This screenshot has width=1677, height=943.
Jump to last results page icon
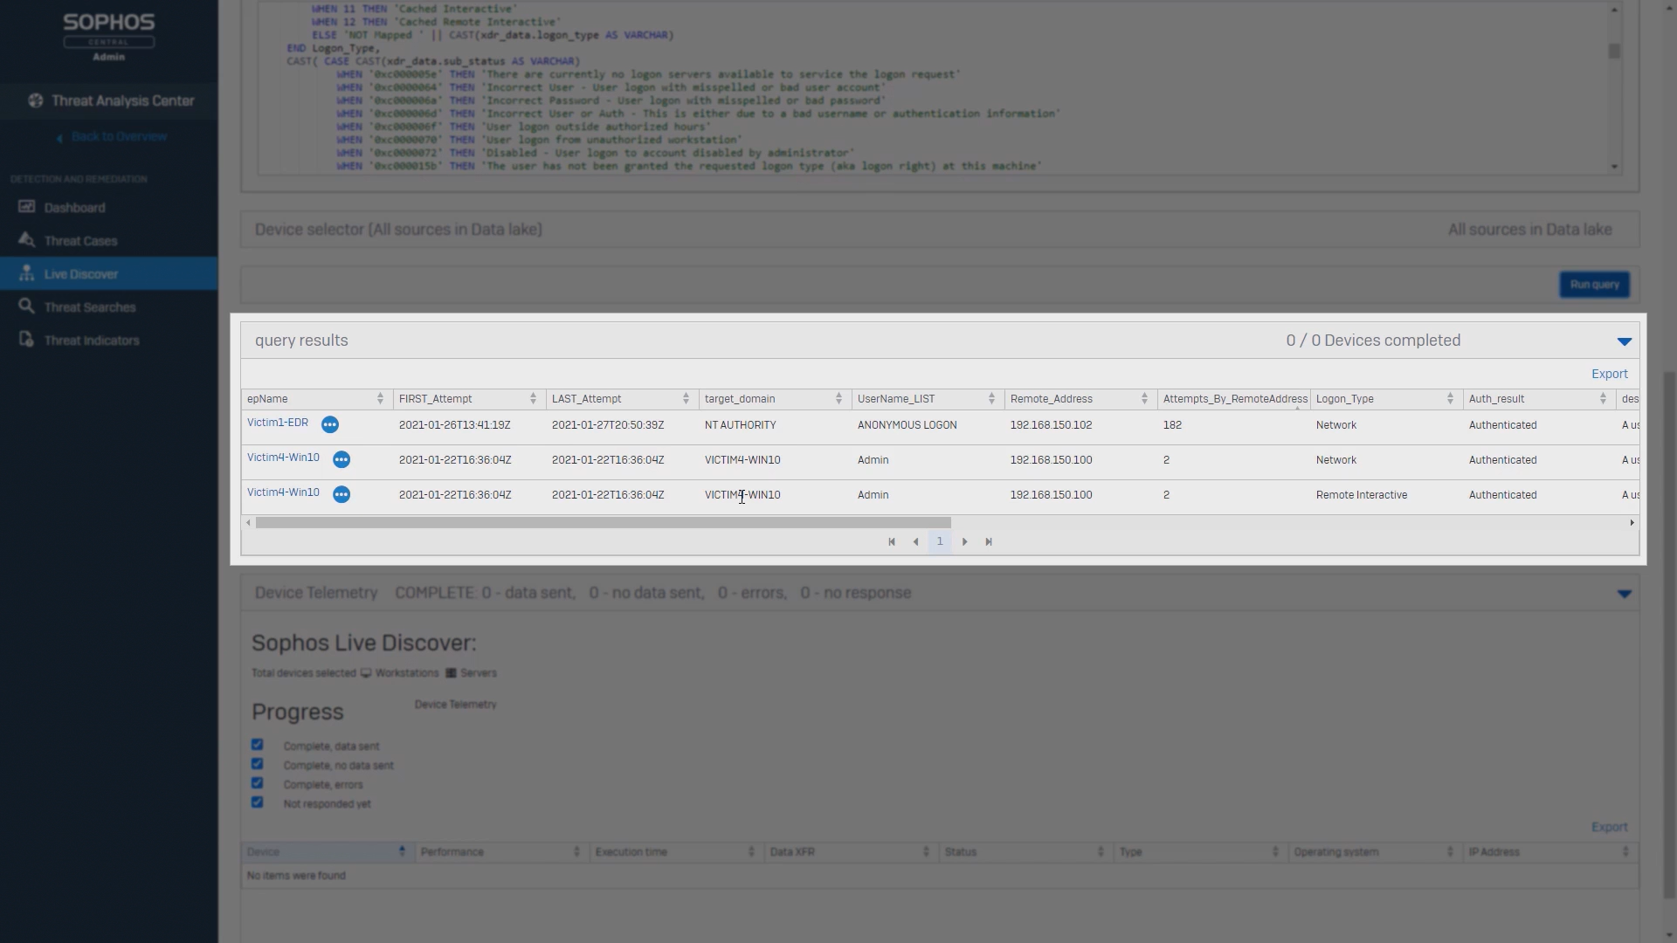coord(989,542)
